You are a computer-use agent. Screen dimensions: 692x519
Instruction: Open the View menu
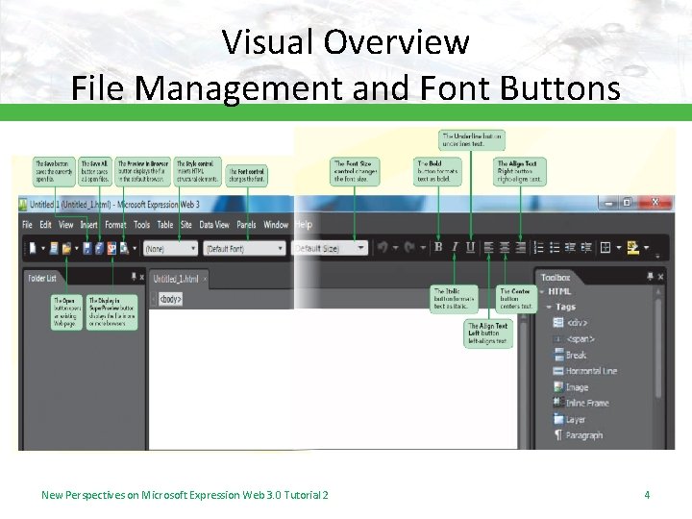[x=65, y=225]
